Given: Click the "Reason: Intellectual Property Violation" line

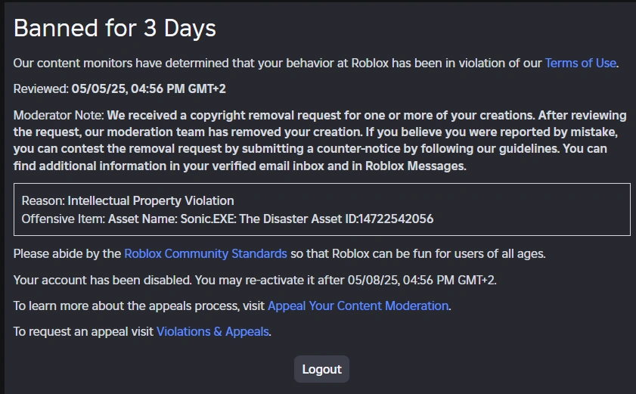Looking at the screenshot, I should click(x=128, y=200).
